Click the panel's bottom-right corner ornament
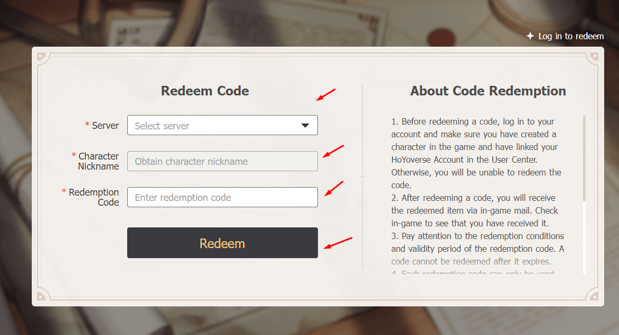This screenshot has width=619, height=335. point(595,296)
